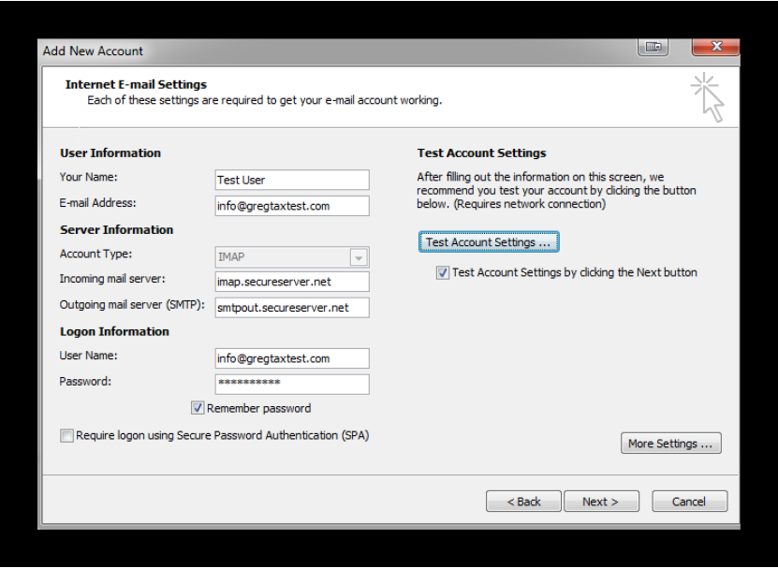Select the Your Name text field

point(292,180)
